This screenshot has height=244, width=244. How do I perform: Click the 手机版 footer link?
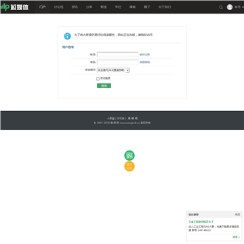click(121, 119)
